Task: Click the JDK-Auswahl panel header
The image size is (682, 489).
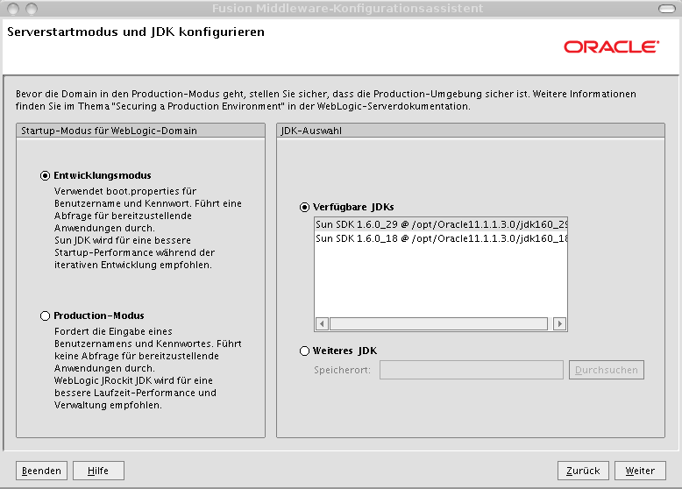Action: 471,131
